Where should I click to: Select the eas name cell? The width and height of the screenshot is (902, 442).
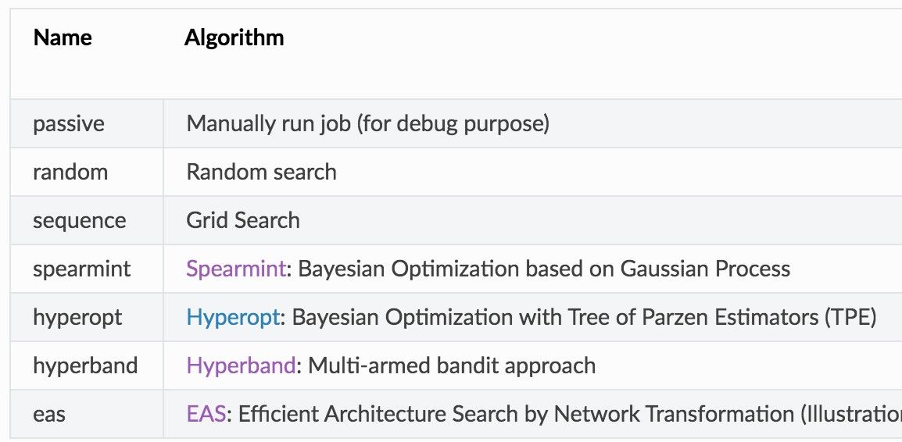point(87,414)
